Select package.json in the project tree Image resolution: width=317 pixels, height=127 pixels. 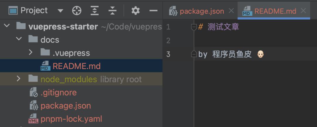click(x=66, y=106)
